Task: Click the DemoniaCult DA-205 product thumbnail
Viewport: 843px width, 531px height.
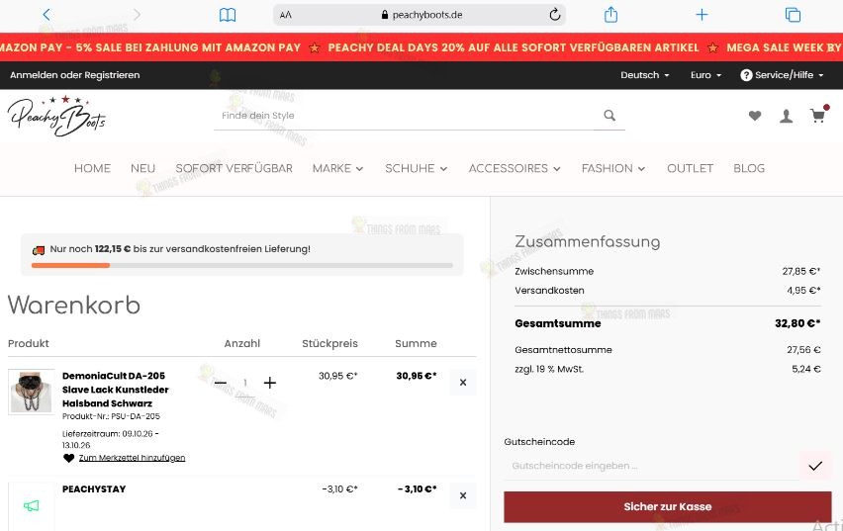Action: coord(32,392)
